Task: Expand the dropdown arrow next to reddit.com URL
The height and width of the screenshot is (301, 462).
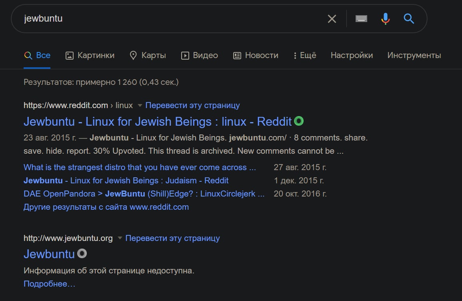Action: coord(140,105)
